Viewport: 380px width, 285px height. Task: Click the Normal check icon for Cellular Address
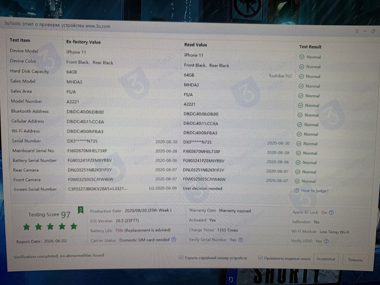click(x=299, y=125)
